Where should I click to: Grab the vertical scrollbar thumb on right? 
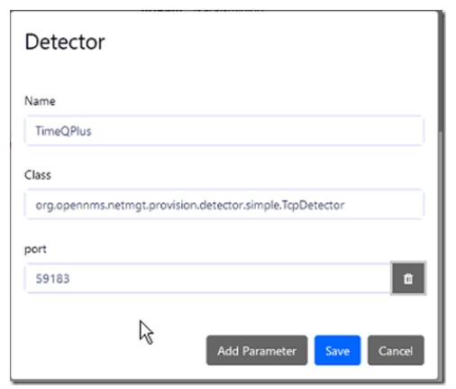coord(441,72)
